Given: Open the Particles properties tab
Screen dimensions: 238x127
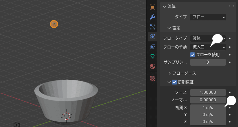Looking at the screenshot, I should click(152, 27).
